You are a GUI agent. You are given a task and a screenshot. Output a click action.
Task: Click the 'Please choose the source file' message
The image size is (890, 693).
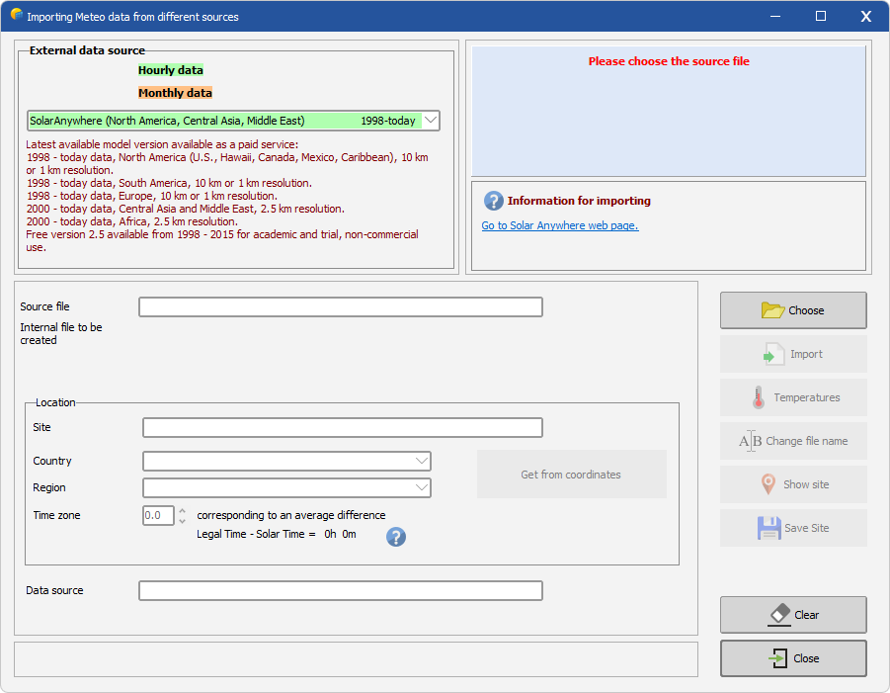click(x=669, y=61)
